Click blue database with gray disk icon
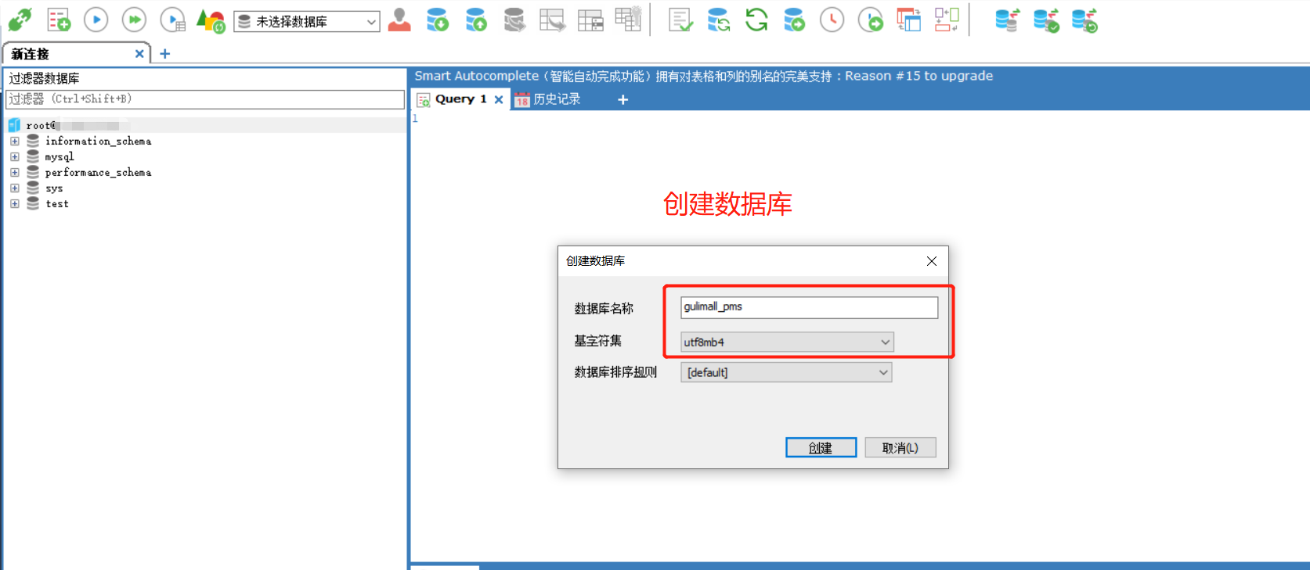 pyautogui.click(x=1007, y=20)
